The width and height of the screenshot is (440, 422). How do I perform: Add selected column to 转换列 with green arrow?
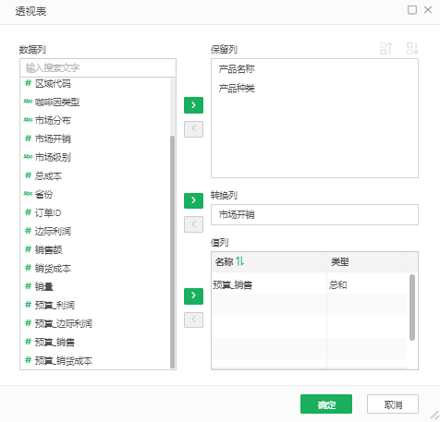click(193, 200)
